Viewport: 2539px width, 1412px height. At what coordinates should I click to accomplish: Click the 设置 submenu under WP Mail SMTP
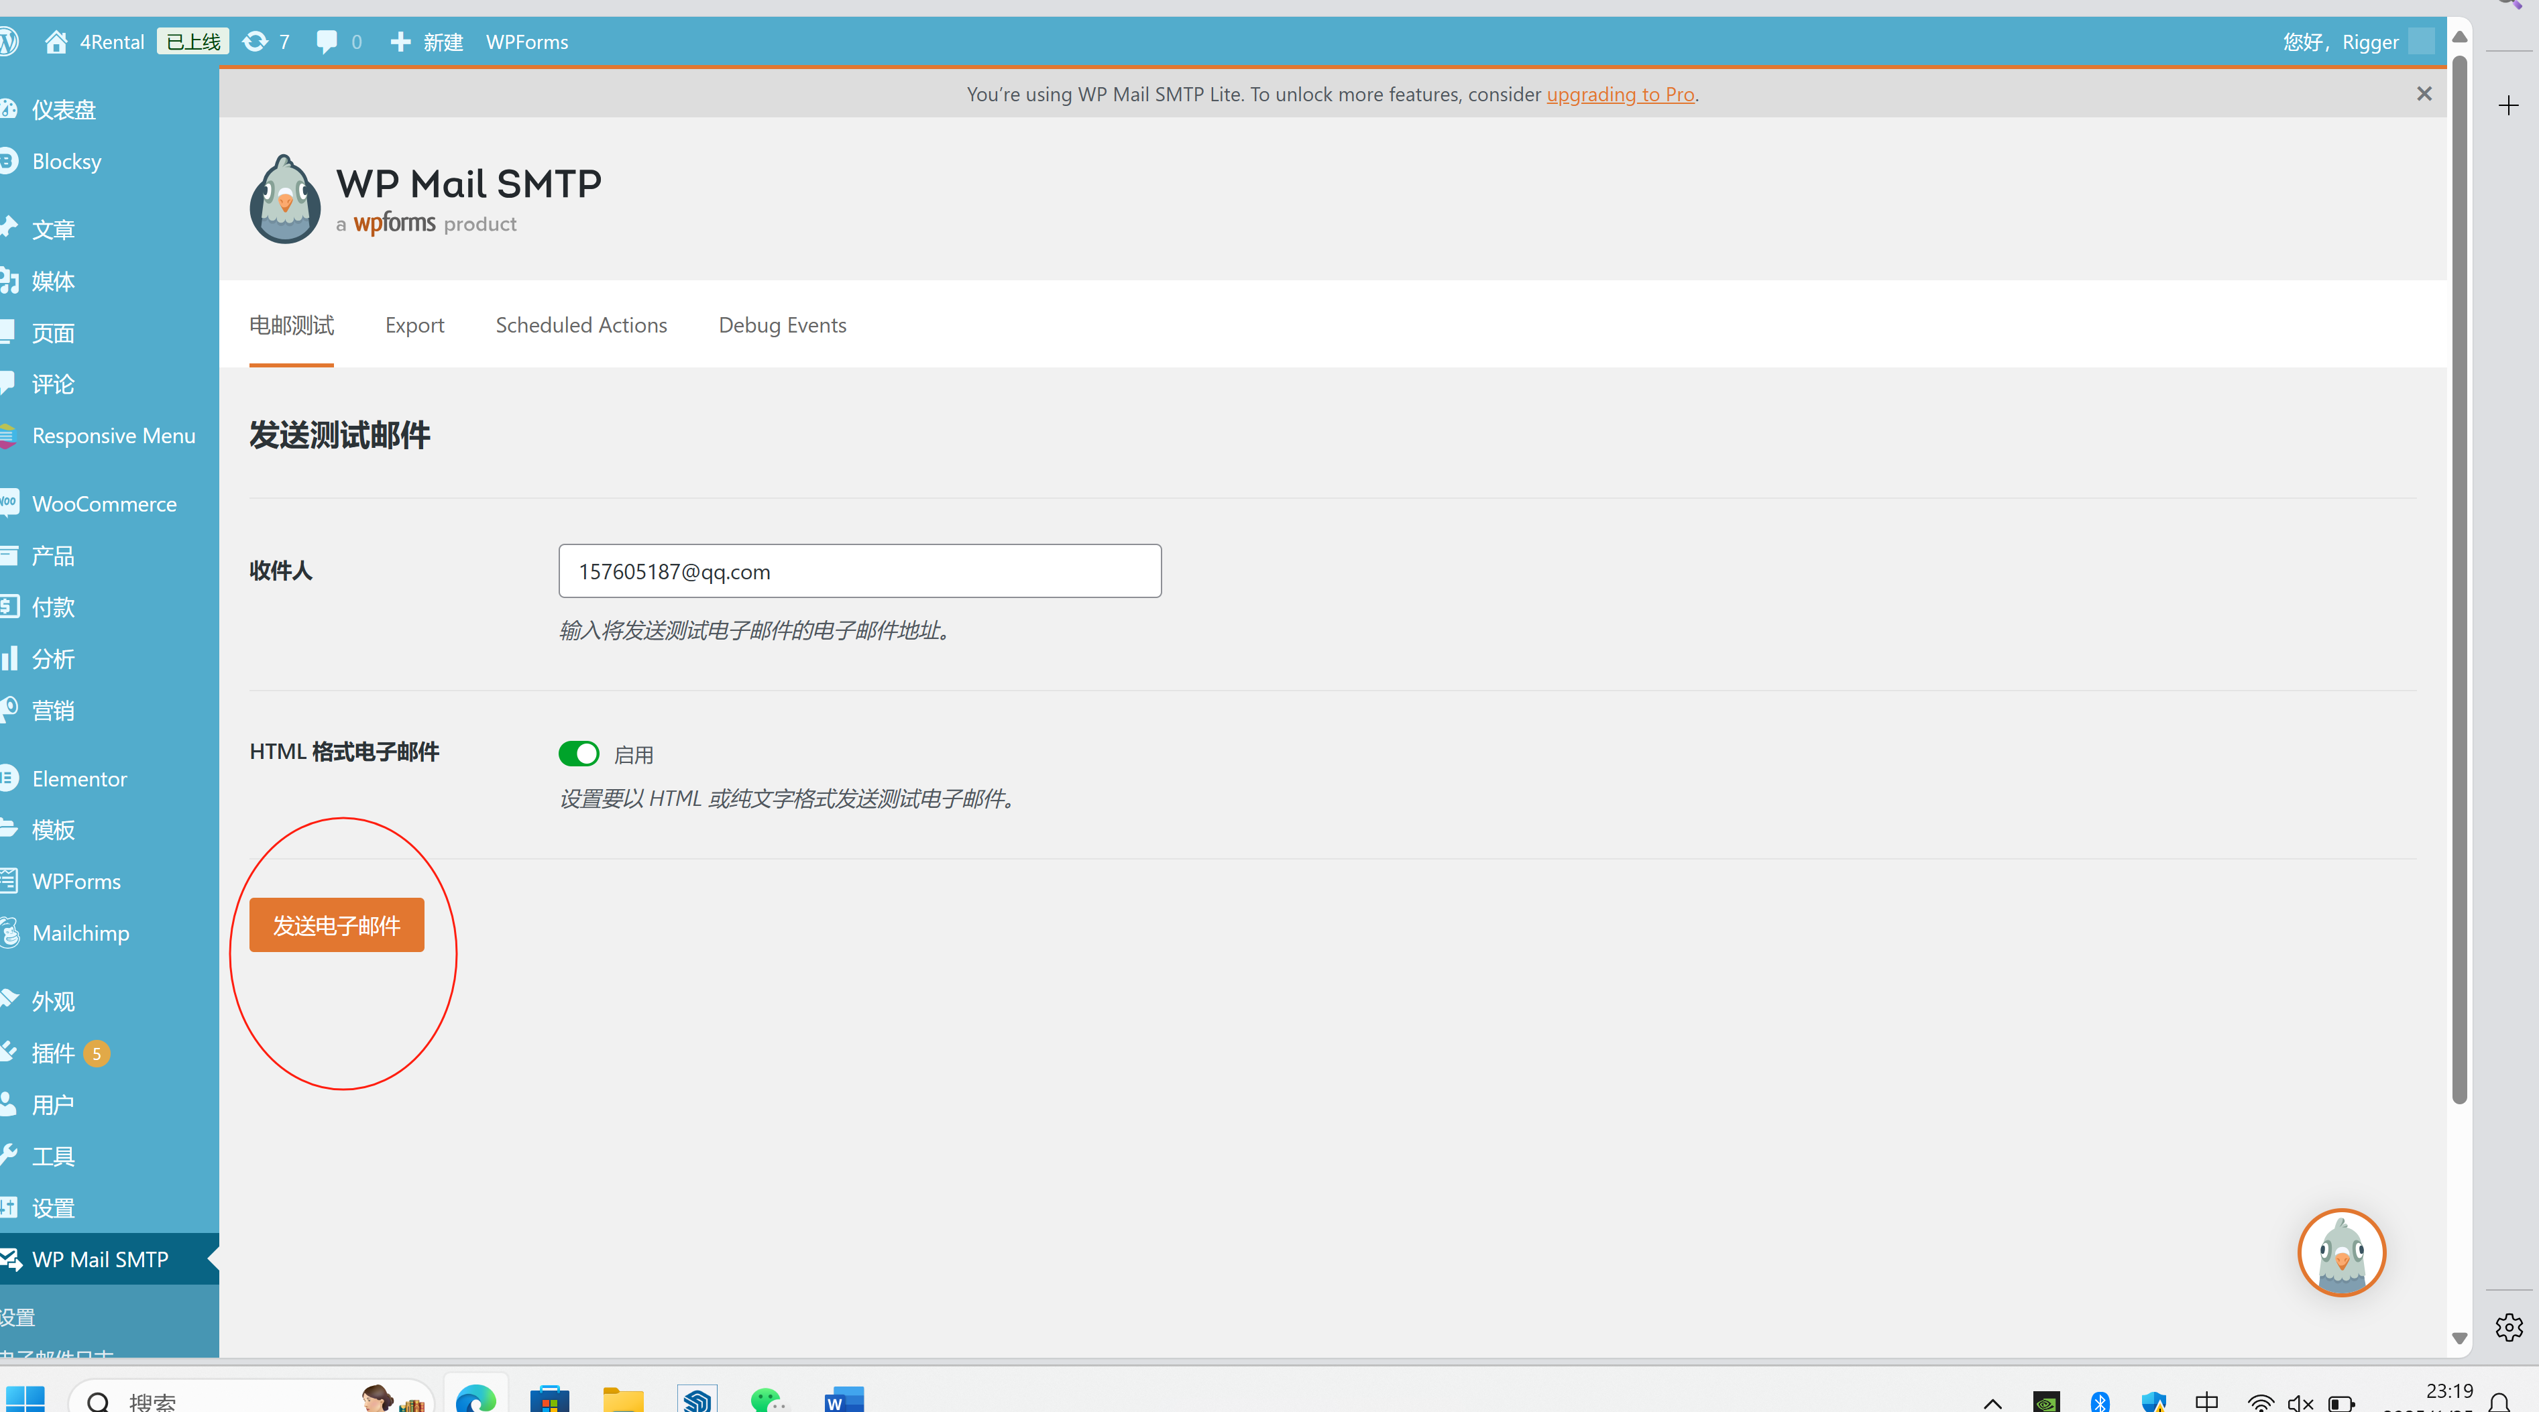pyautogui.click(x=17, y=1316)
